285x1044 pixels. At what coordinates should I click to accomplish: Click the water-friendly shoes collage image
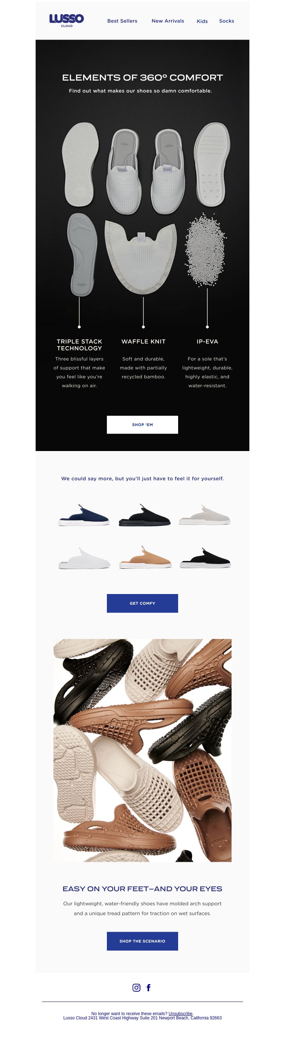coord(142,750)
